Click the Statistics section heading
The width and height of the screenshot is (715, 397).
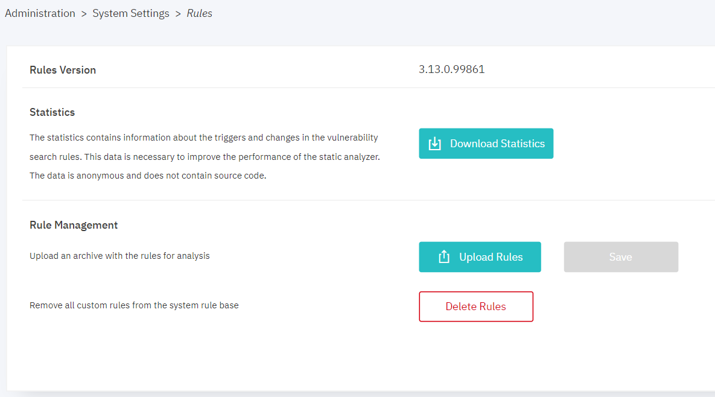coord(52,112)
